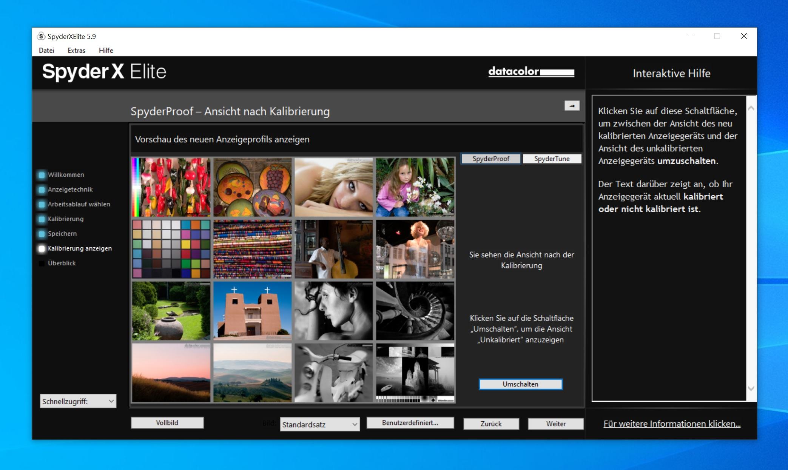The image size is (788, 470).
Task: Click the SpyderXElite app icon in title bar
Action: 41,36
